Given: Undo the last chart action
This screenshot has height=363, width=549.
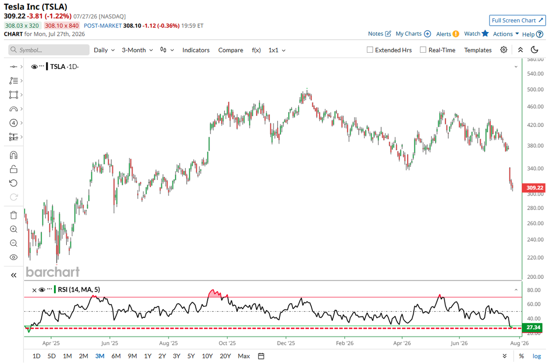Looking at the screenshot, I should (x=13, y=183).
